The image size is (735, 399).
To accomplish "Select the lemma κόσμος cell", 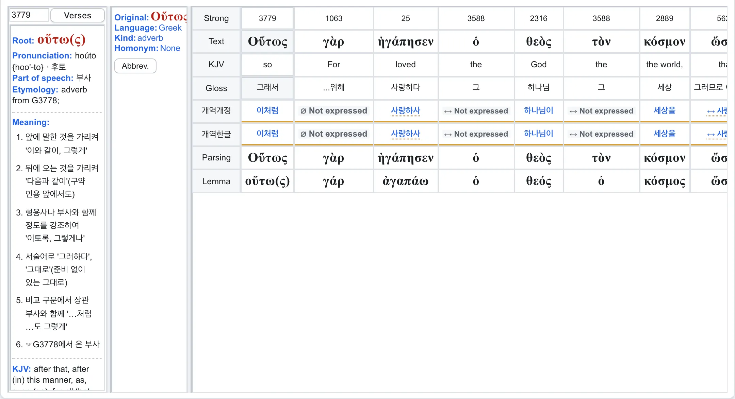I will pyautogui.click(x=665, y=181).
